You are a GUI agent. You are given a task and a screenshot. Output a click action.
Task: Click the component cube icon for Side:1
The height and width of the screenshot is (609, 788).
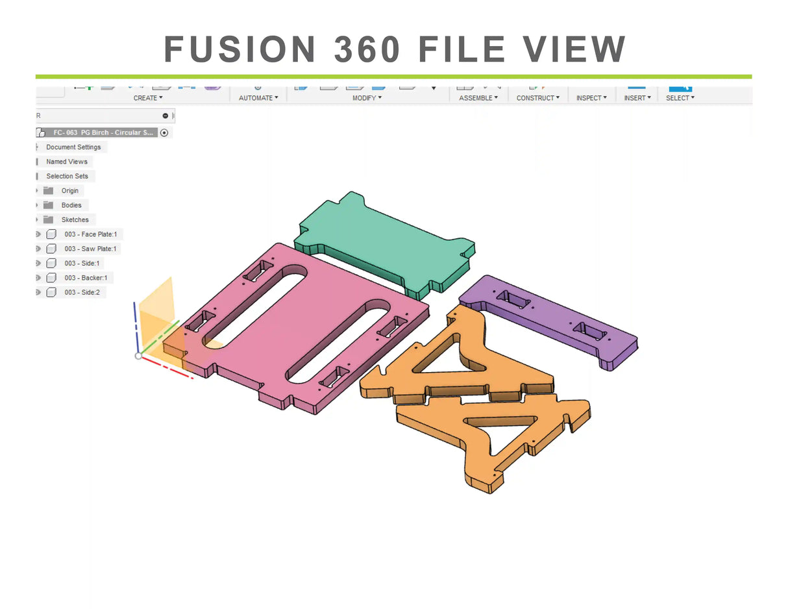click(x=51, y=263)
